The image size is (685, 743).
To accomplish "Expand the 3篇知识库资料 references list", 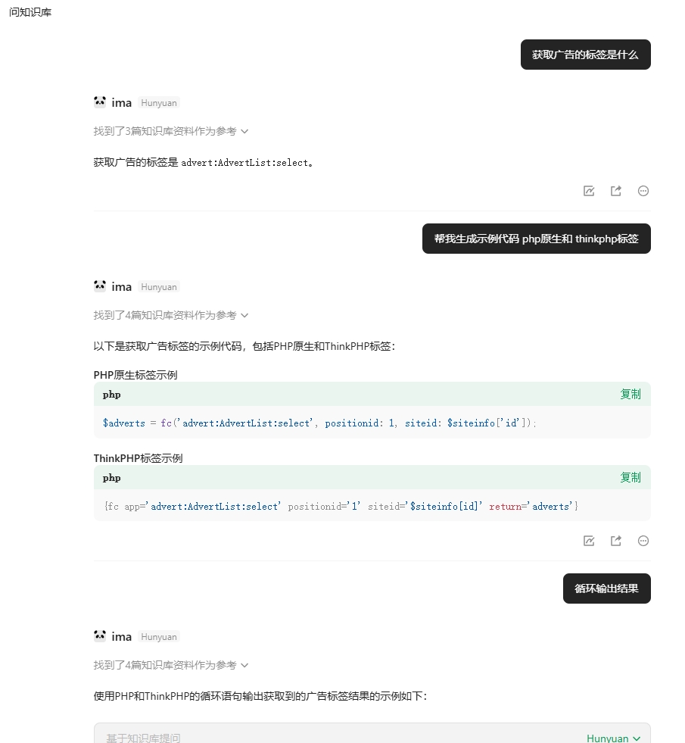I will [171, 131].
